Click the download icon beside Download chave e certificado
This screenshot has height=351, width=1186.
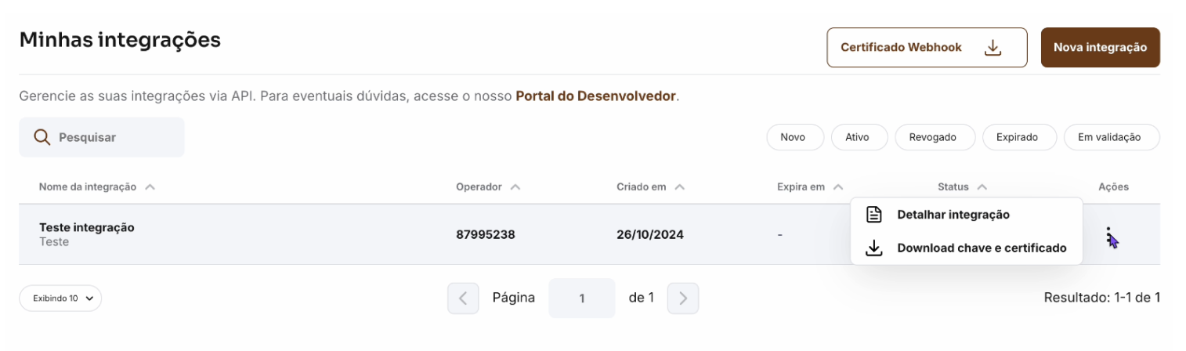pyautogui.click(x=874, y=248)
